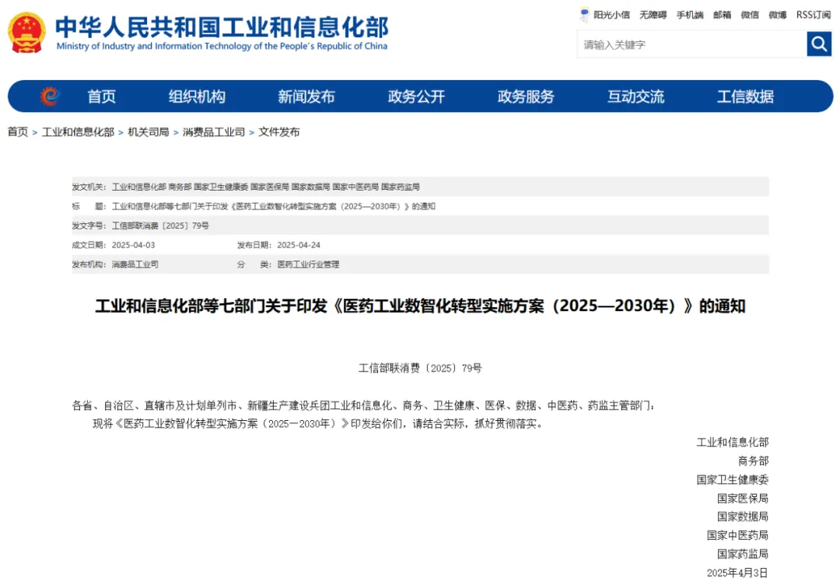The height and width of the screenshot is (585, 840).
Task: Click the bold article headline
Action: click(421, 306)
